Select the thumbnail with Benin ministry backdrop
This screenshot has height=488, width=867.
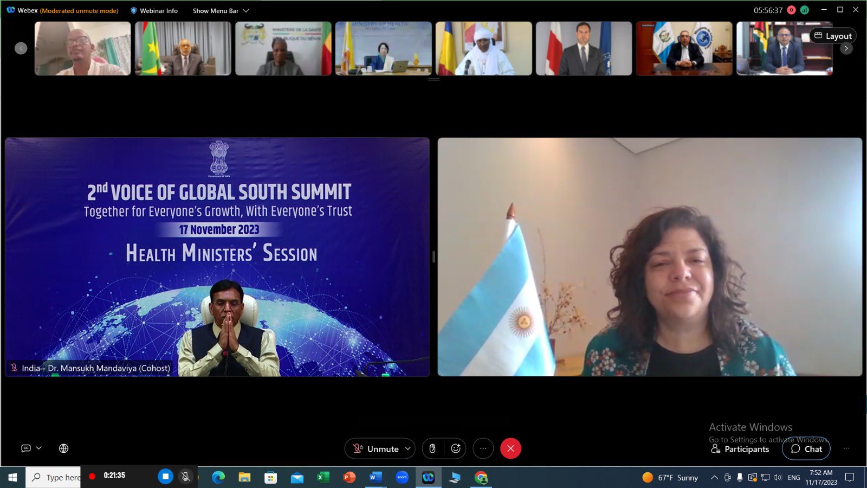(283, 48)
